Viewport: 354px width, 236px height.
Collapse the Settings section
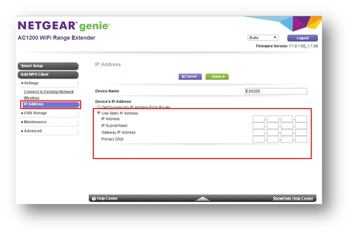pyautogui.click(x=49, y=83)
